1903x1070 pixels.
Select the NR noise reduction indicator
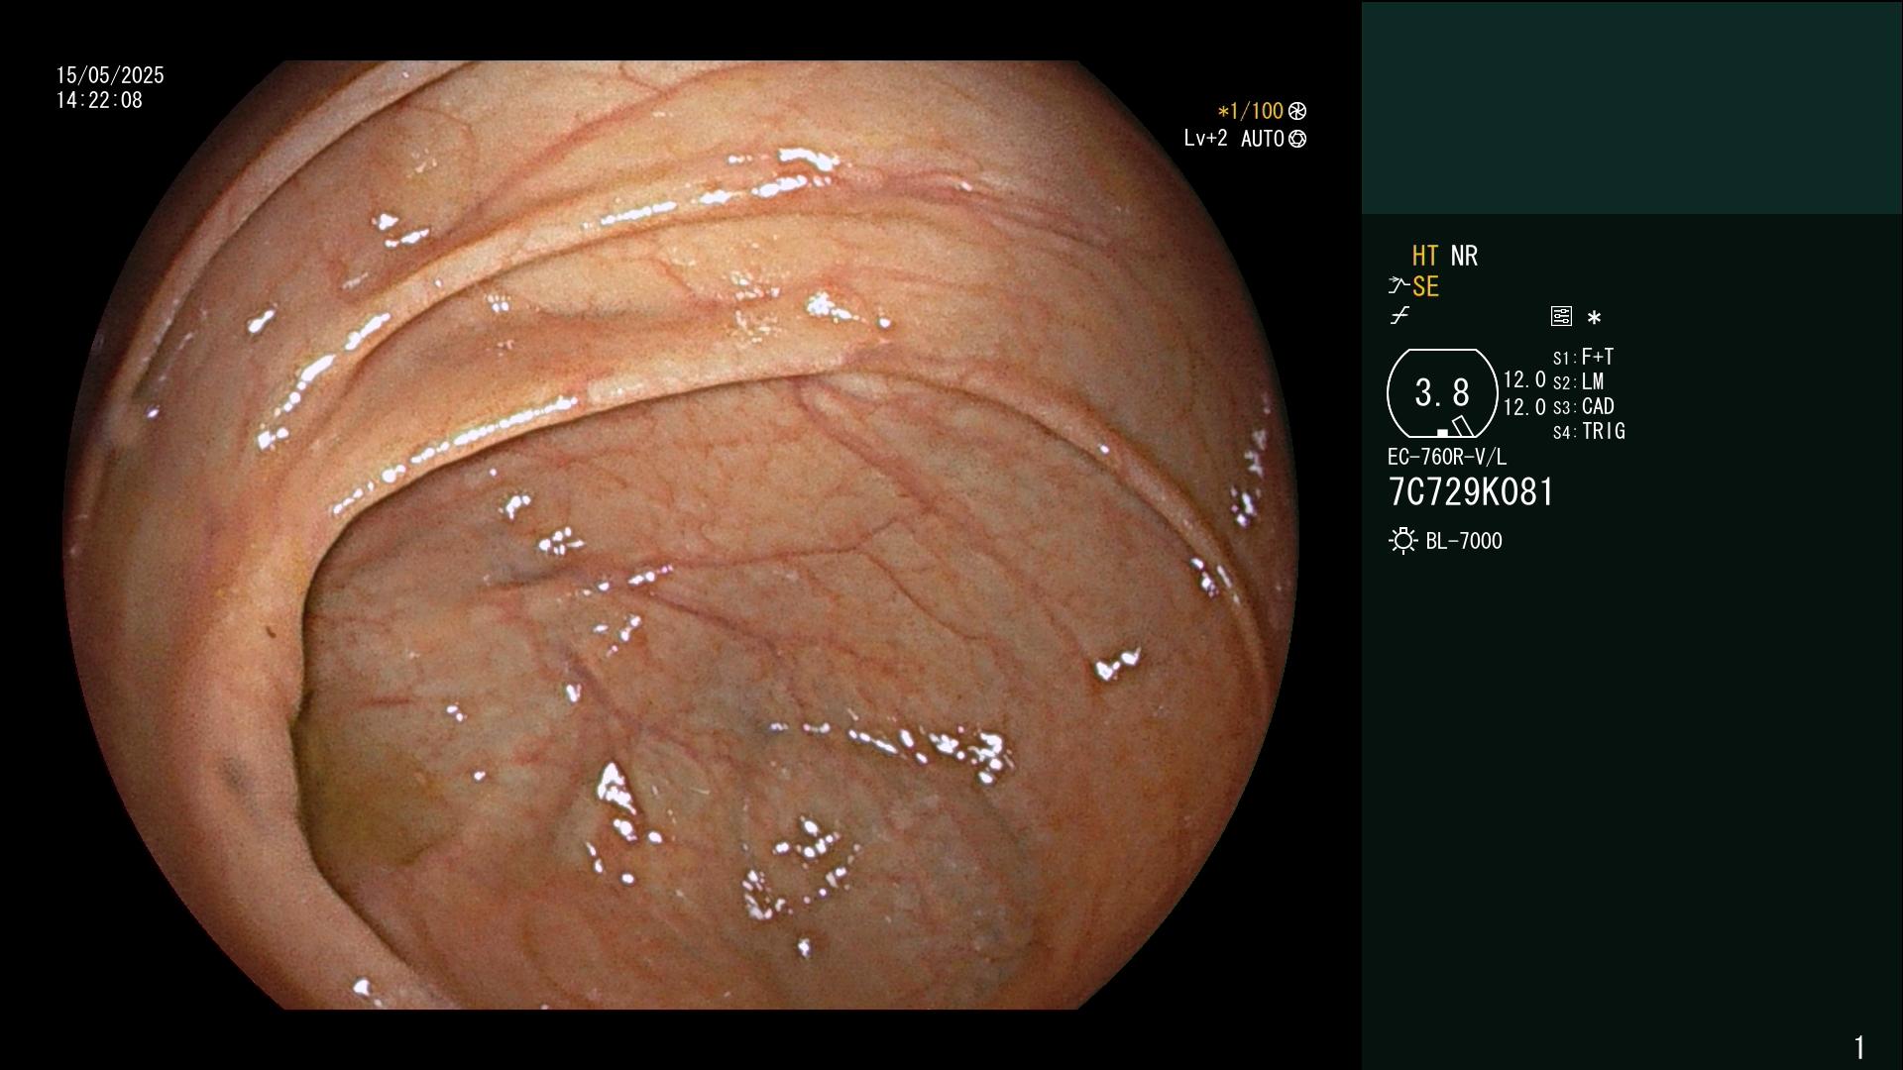click(x=1464, y=257)
